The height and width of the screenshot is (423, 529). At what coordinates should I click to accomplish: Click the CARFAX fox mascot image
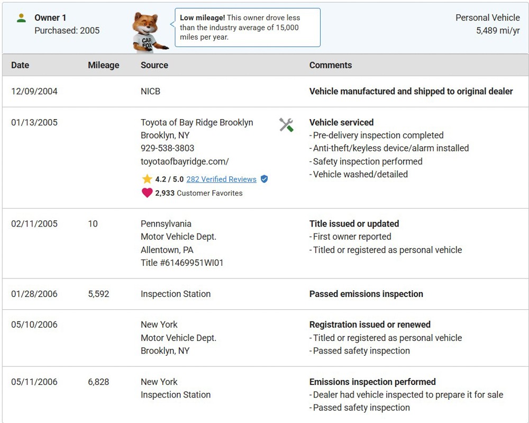point(149,32)
